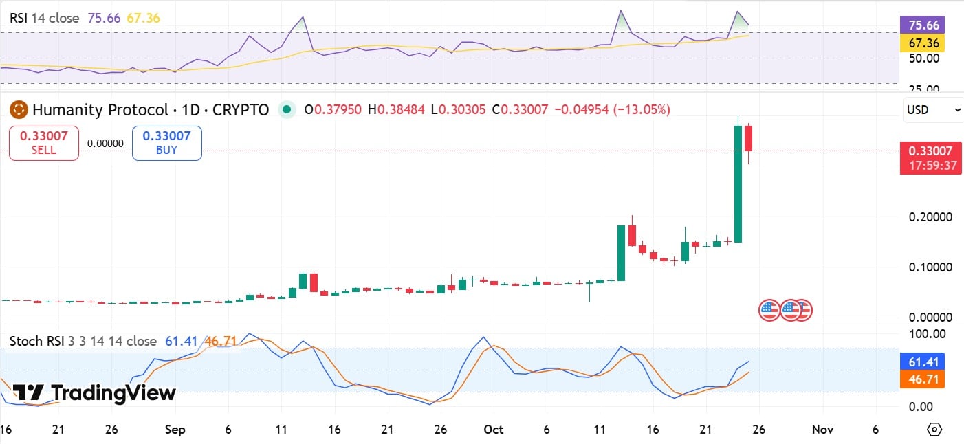Click the Humanity Protocol logo icon
The width and height of the screenshot is (964, 444).
point(17,109)
